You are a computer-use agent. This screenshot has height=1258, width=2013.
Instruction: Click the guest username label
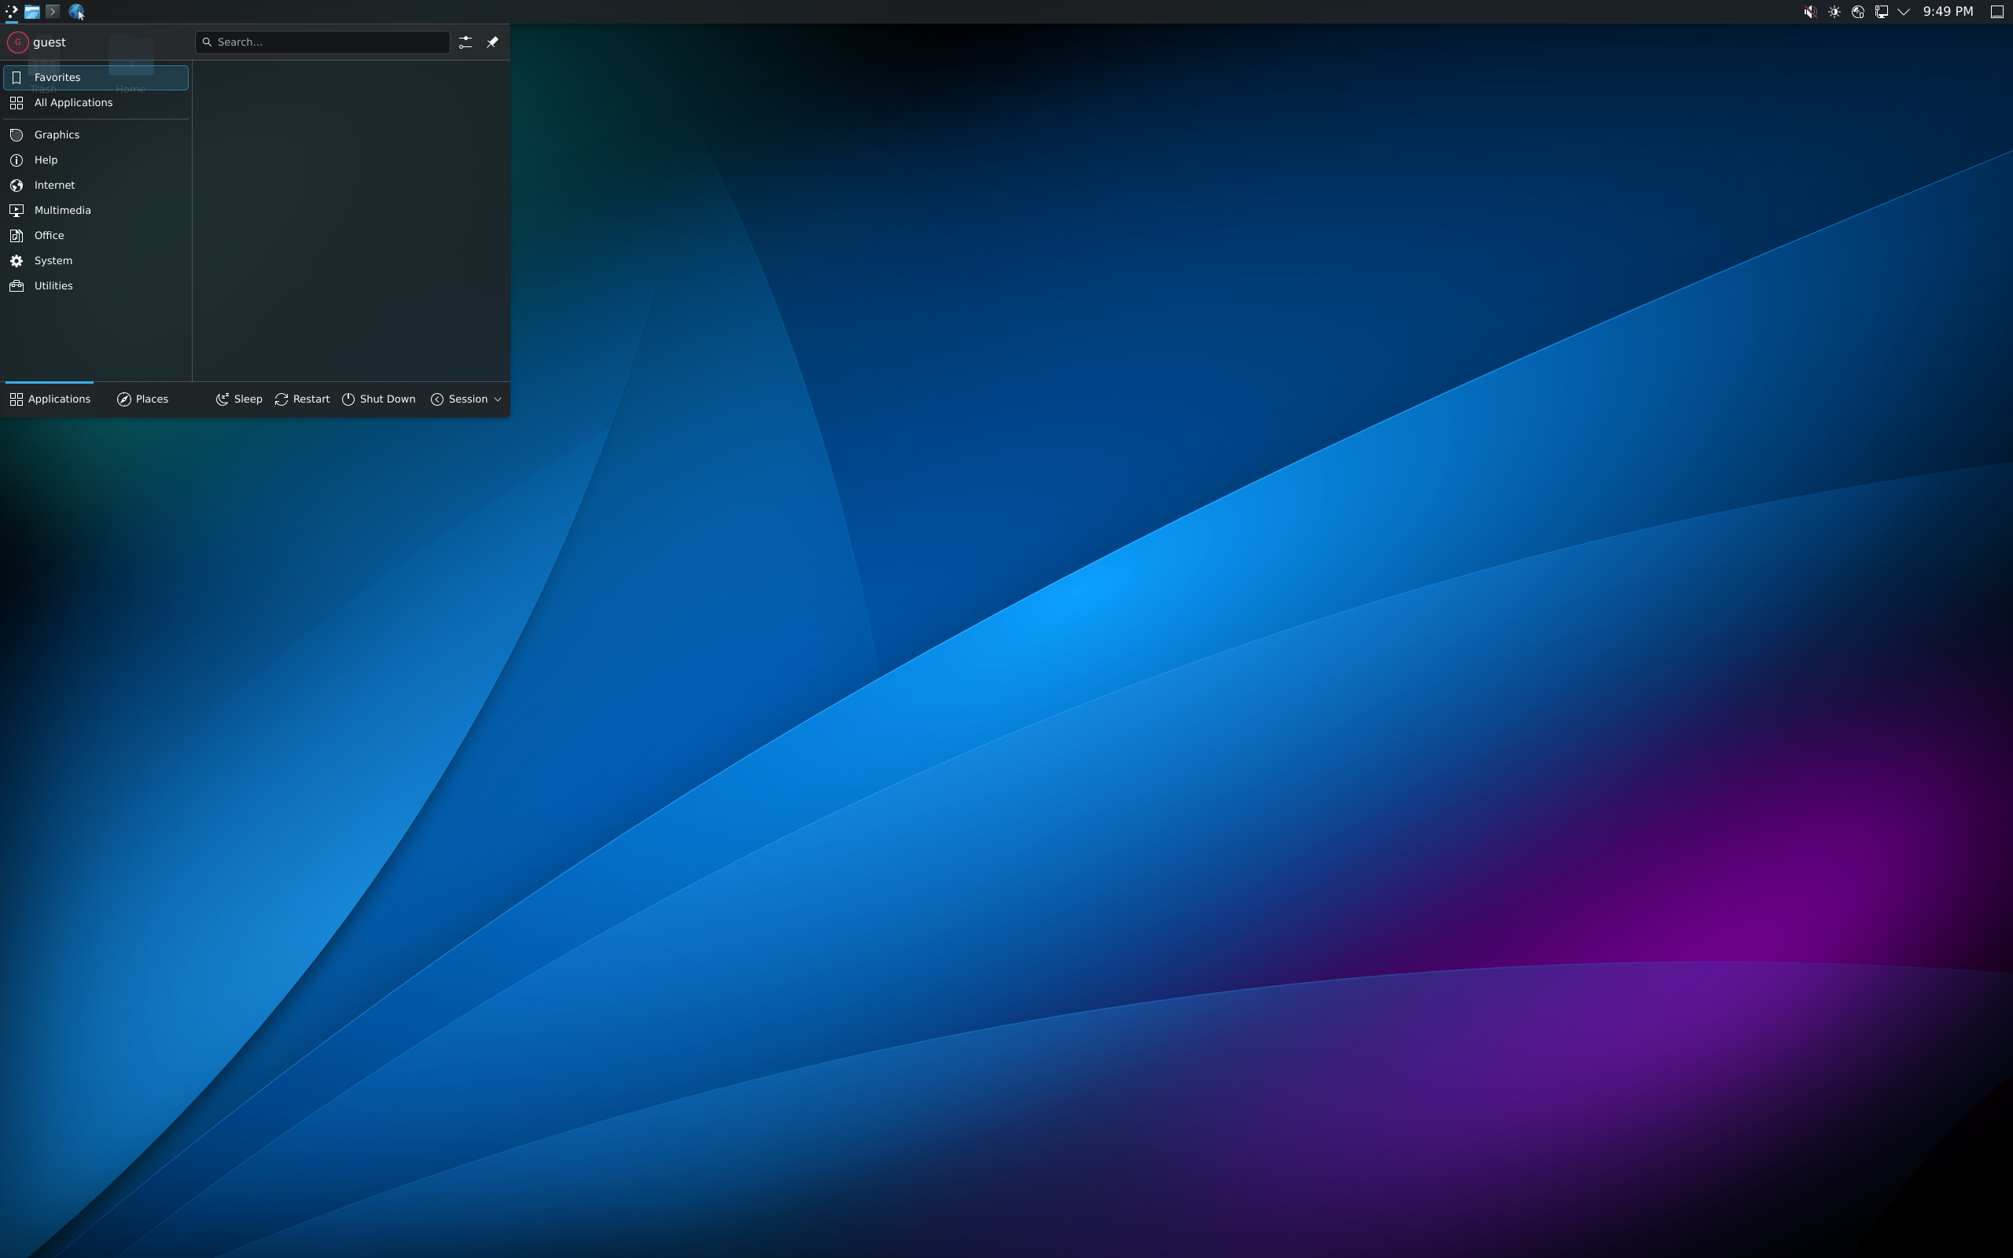(49, 42)
